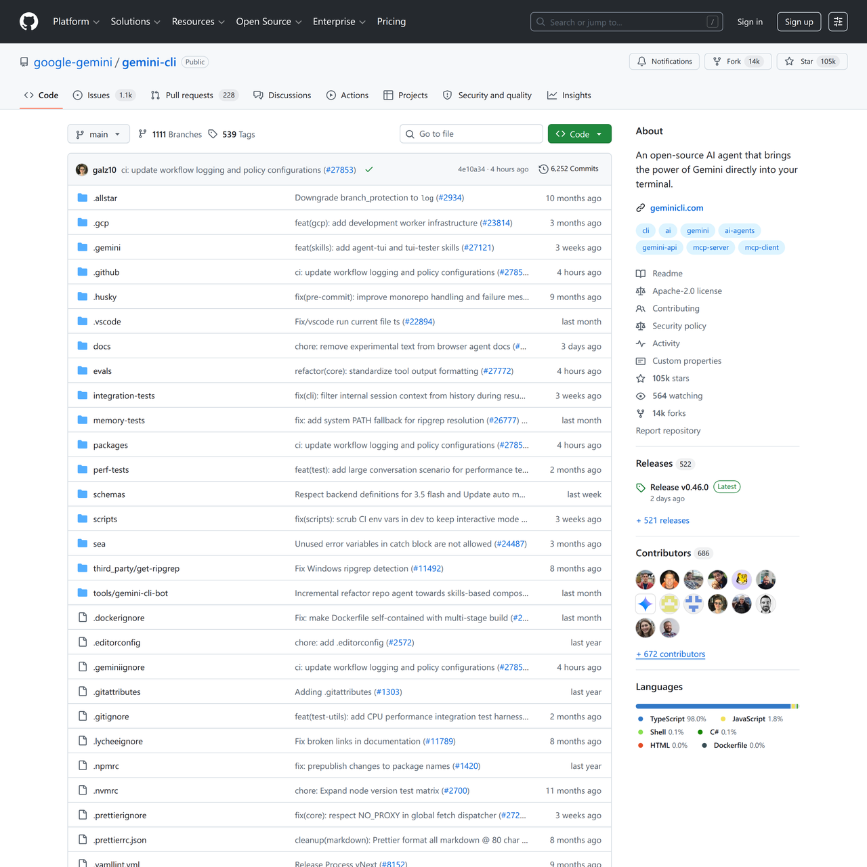Expand the Open Source header menu
This screenshot has width=867, height=867.
[x=269, y=22]
